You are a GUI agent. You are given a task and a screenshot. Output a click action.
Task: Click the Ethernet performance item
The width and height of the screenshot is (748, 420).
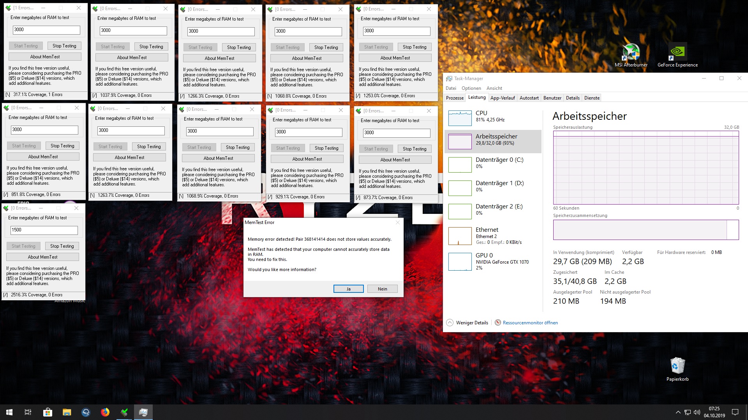(x=493, y=237)
